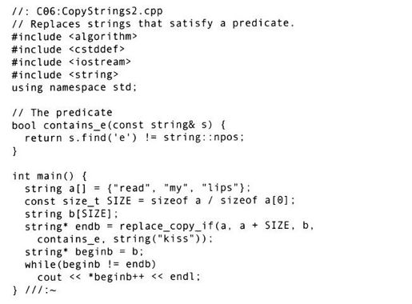Click 'sizeof a[0]' in the SIZE declaration

click(254, 200)
